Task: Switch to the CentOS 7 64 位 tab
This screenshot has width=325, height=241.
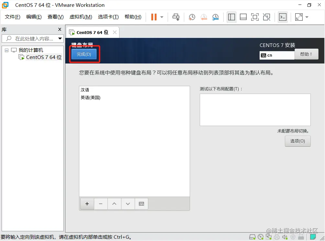Action: (x=93, y=32)
